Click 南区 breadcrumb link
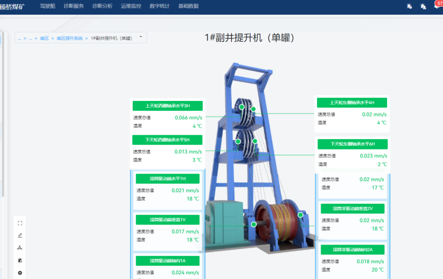The width and height of the screenshot is (443, 279). pos(44,38)
